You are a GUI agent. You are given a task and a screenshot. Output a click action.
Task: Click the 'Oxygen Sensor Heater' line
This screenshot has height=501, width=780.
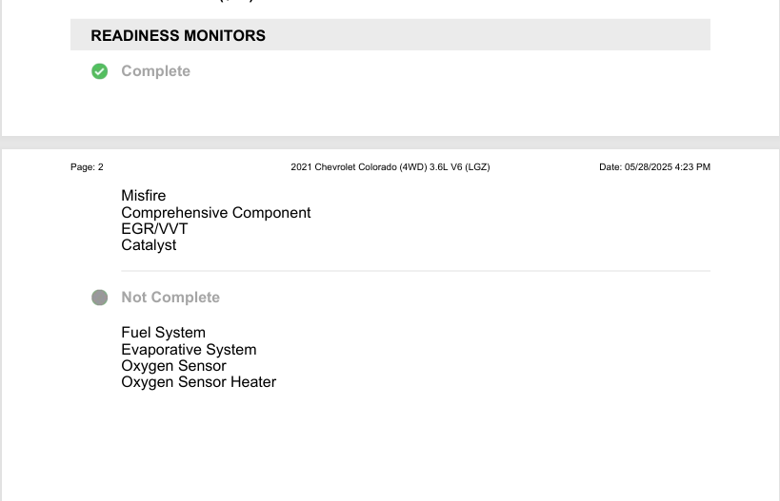click(x=198, y=382)
